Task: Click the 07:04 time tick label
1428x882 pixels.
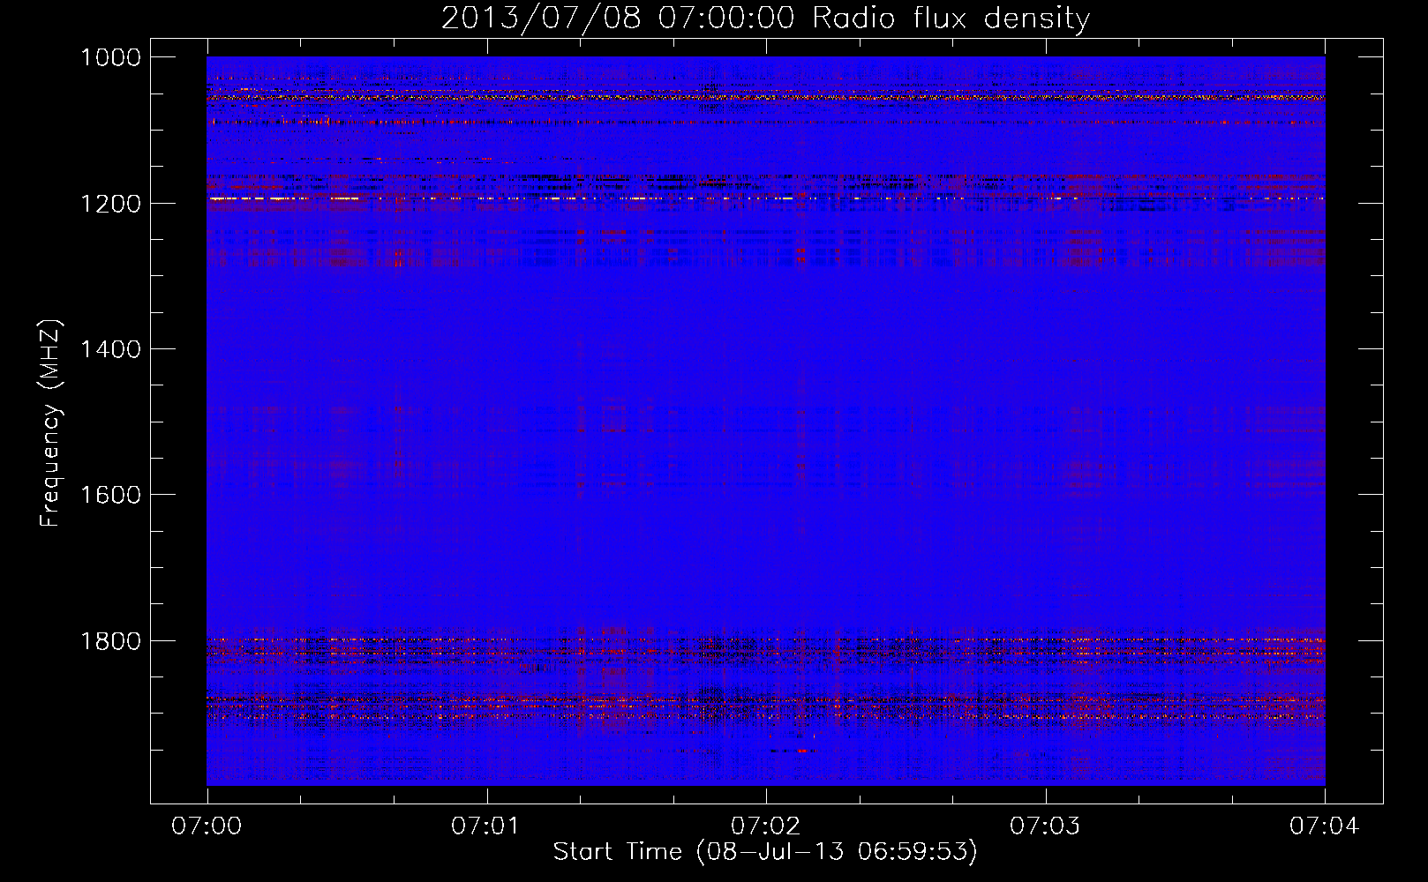Action: point(1325,826)
